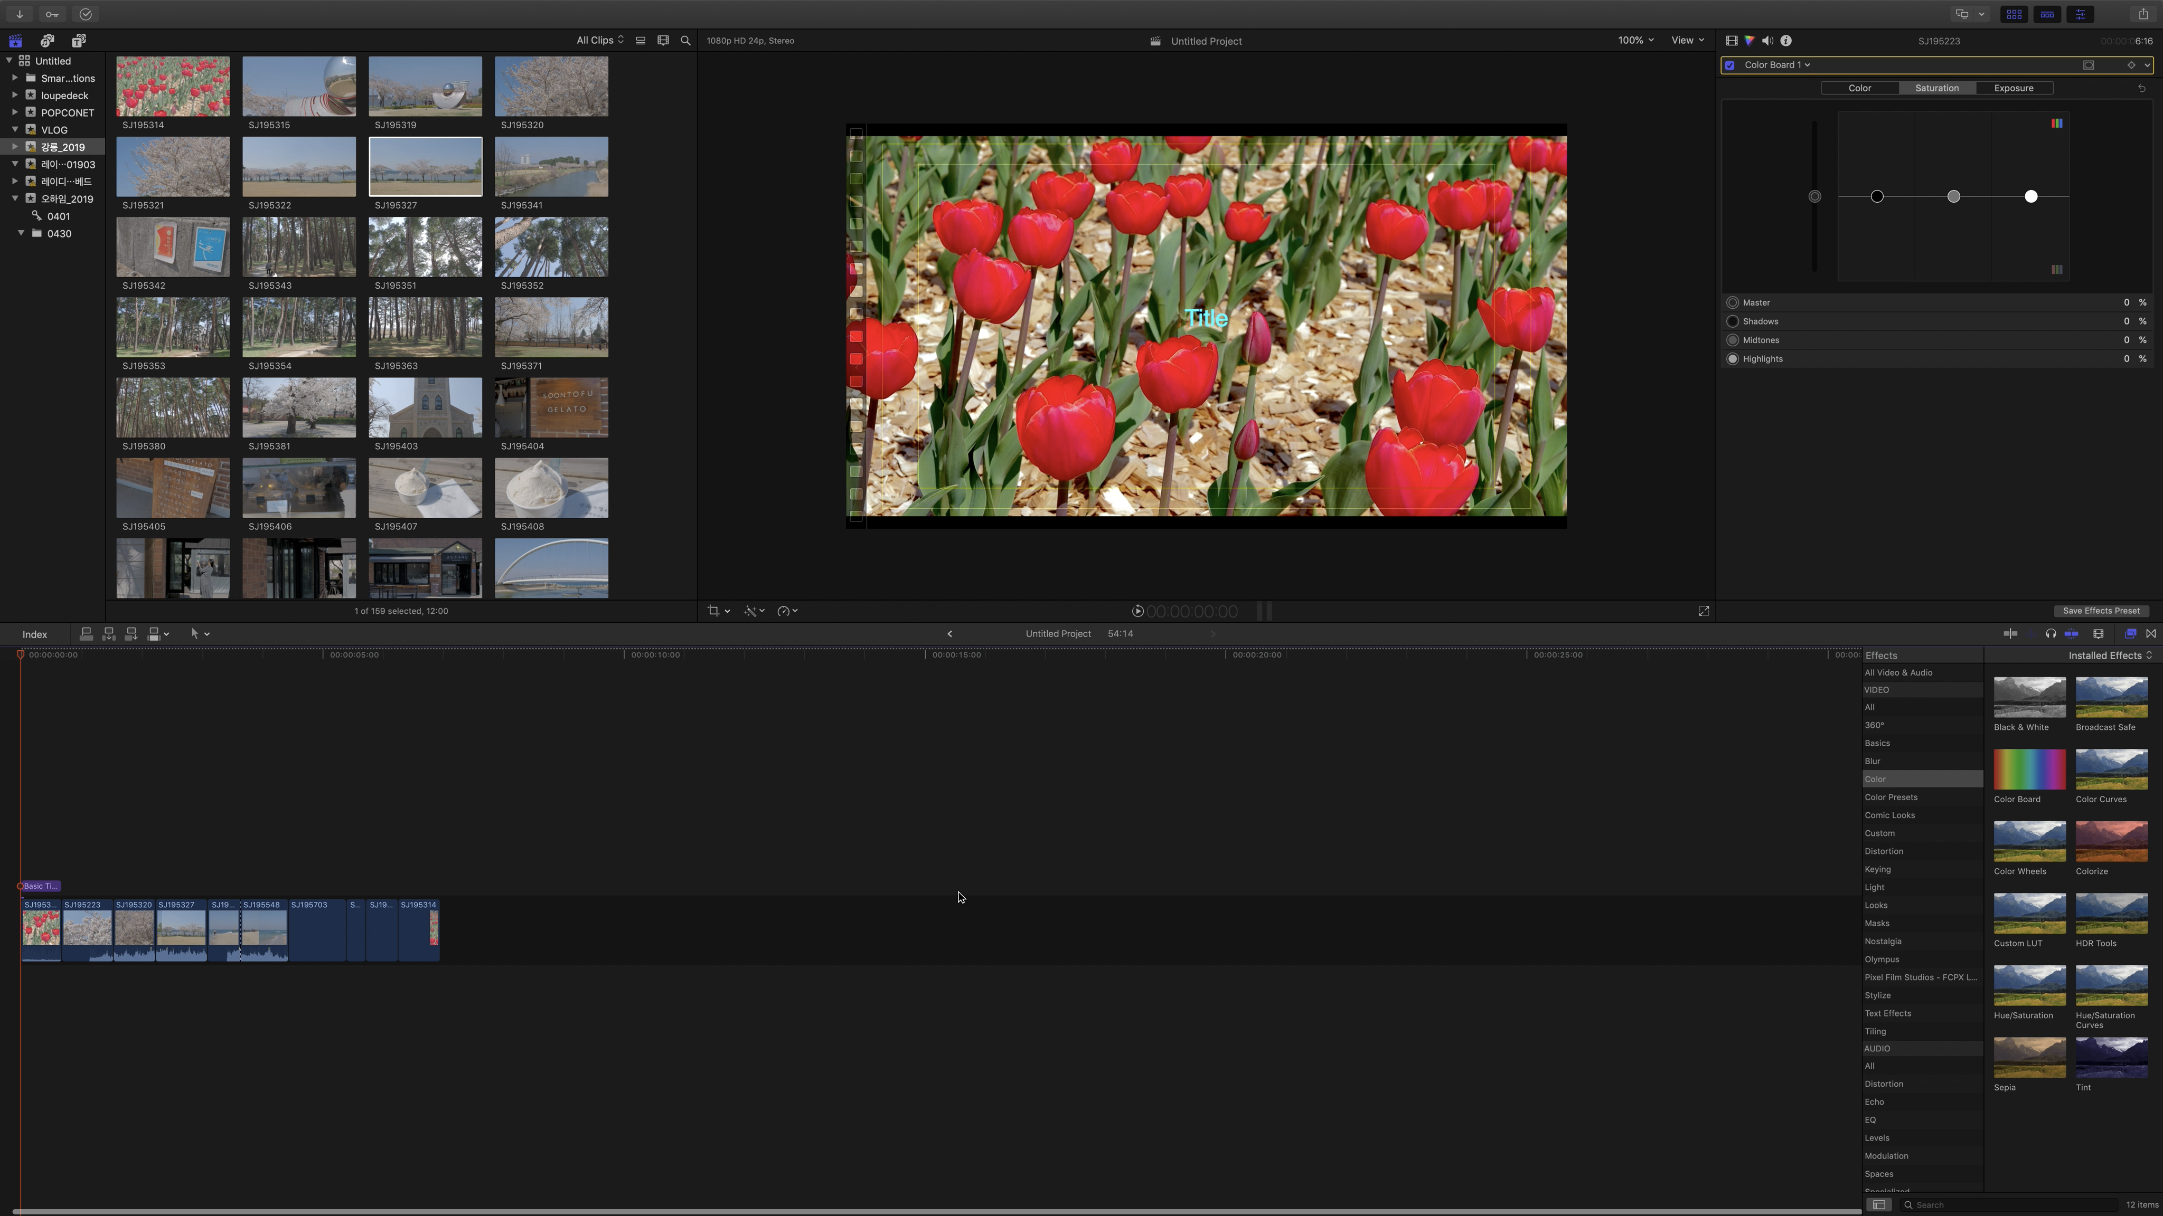
Task: Click the browser search magnifier icon
Action: 685,40
